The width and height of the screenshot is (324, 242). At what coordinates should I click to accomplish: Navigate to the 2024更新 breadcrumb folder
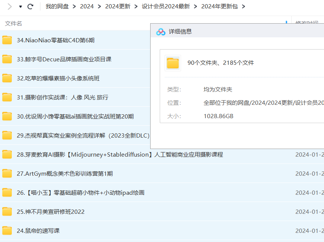tap(118, 6)
